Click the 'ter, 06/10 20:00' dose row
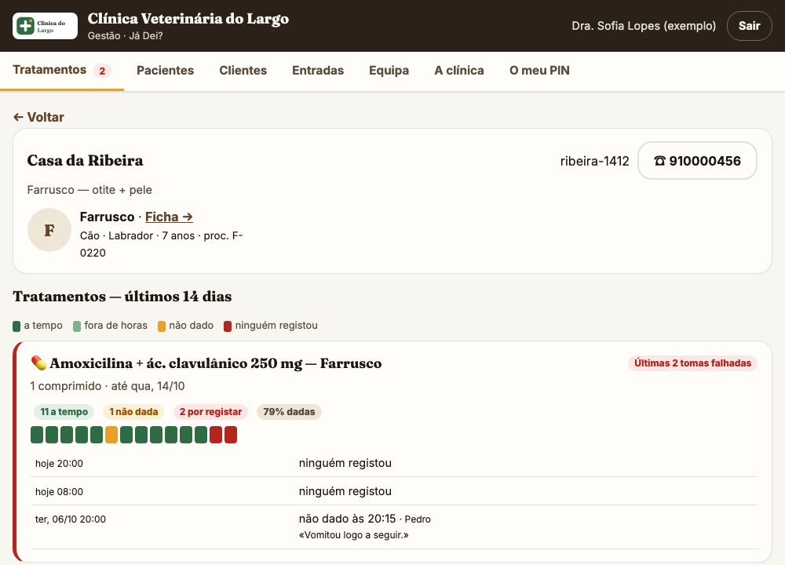This screenshot has width=785, height=565. (394, 527)
